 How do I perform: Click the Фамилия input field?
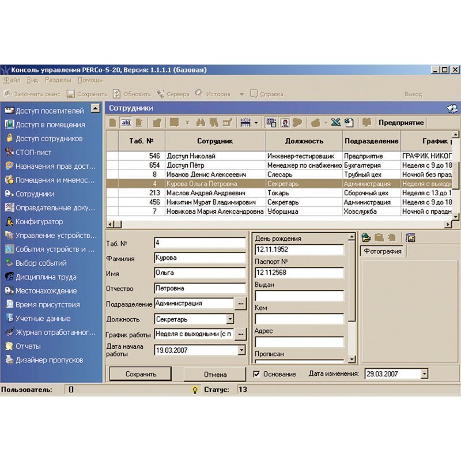click(x=200, y=258)
